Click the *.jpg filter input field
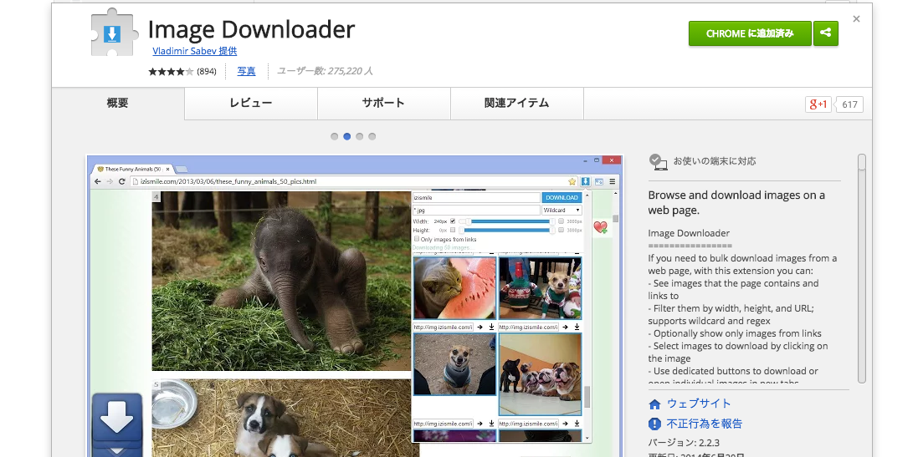The width and height of the screenshot is (918, 457). click(476, 210)
